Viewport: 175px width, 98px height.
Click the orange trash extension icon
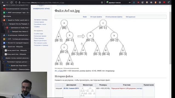(x=156, y=2)
